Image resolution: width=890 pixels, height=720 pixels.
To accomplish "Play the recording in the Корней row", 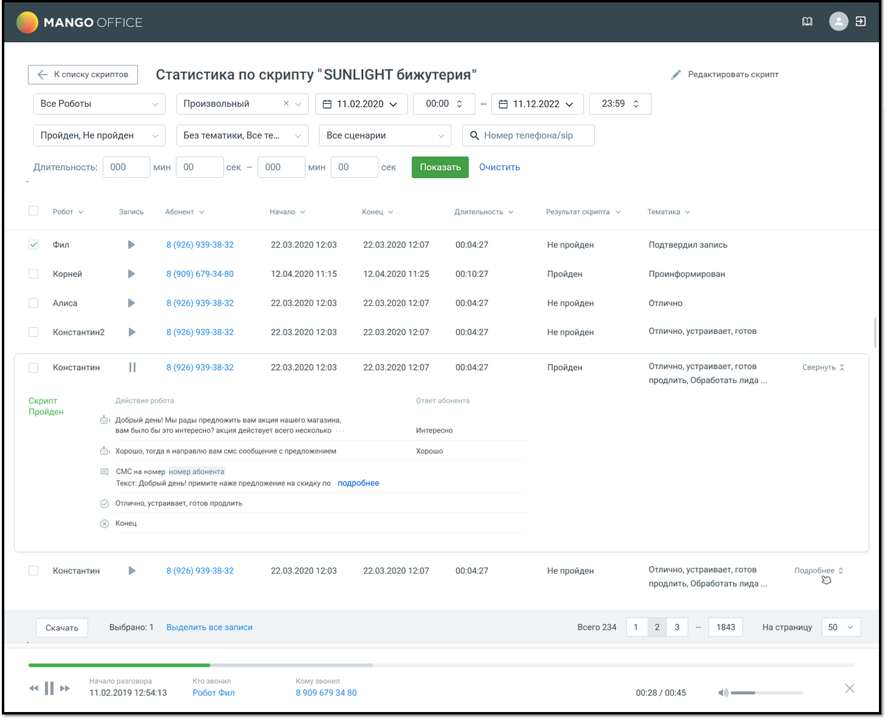I will pyautogui.click(x=131, y=274).
